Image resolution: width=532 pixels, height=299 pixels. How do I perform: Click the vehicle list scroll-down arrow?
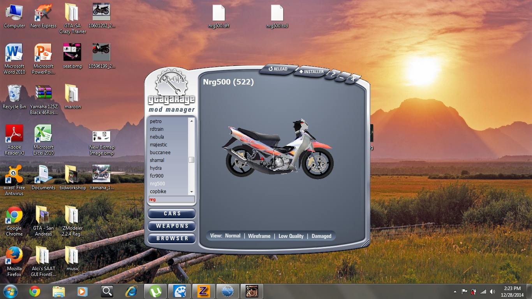[x=191, y=192]
